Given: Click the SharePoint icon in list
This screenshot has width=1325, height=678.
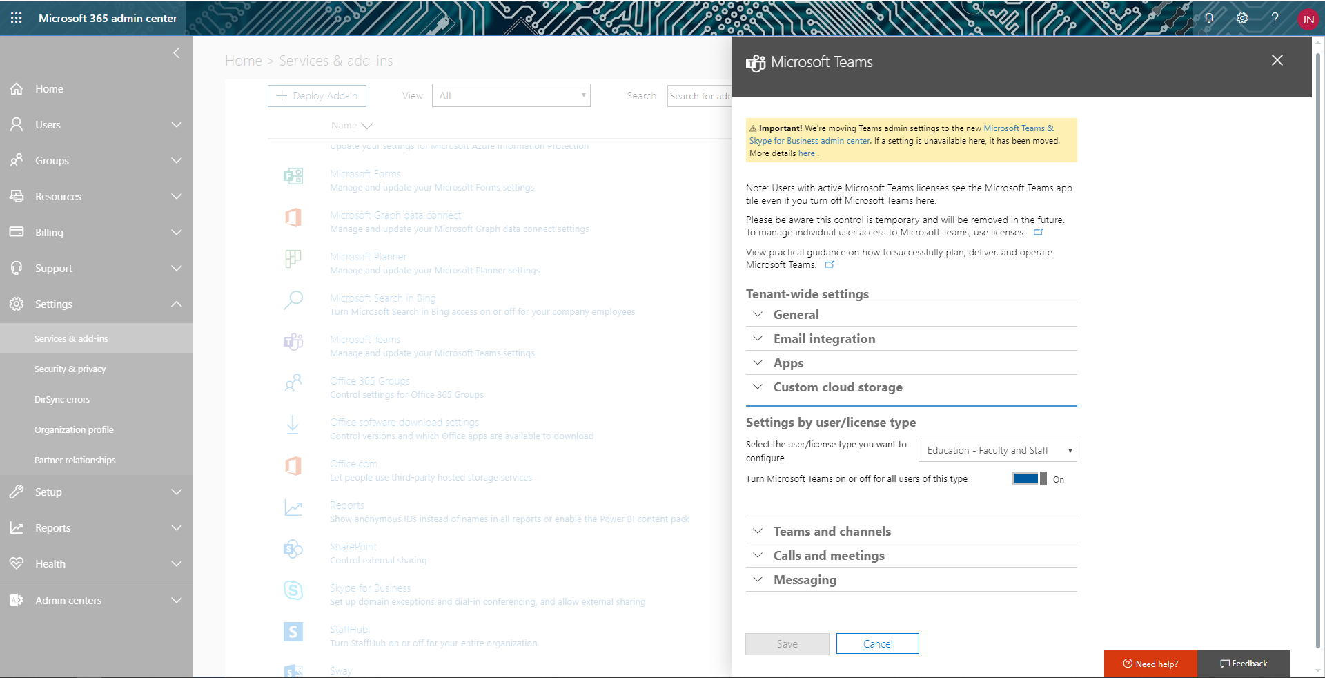Looking at the screenshot, I should coord(293,549).
